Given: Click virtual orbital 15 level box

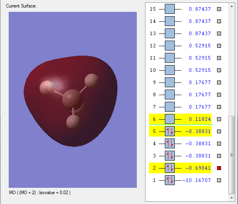Looking at the screenshot, I should [x=170, y=9].
